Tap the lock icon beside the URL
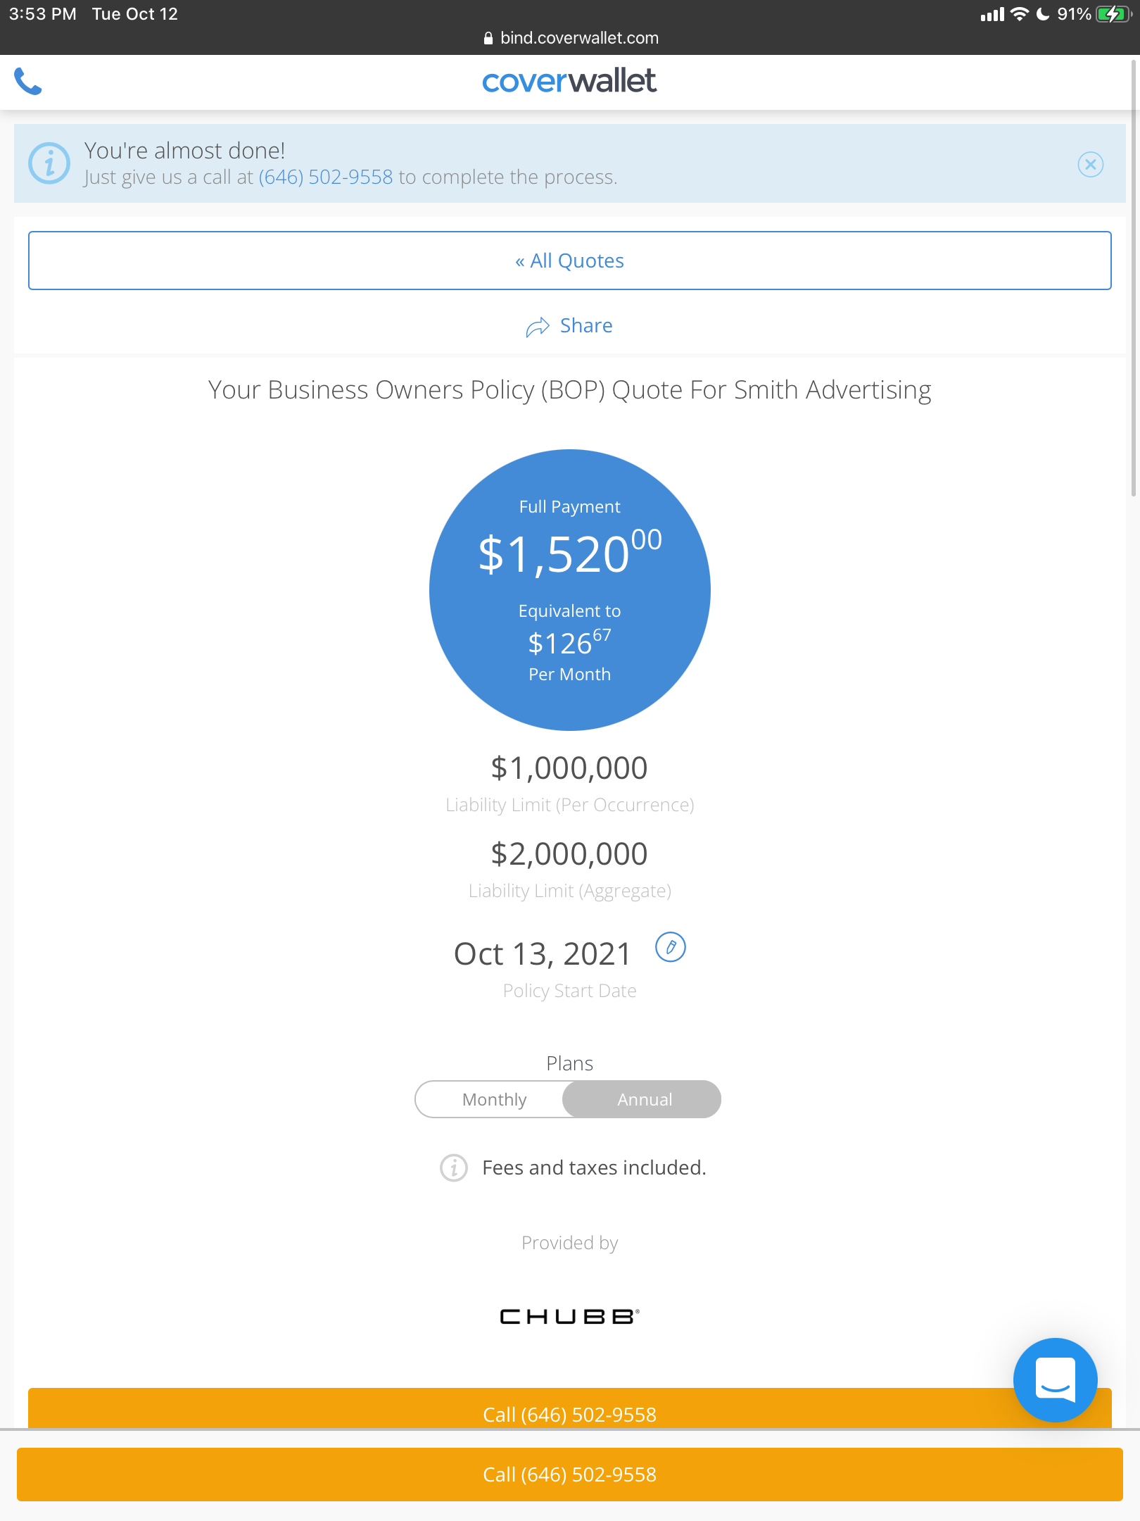 click(488, 39)
